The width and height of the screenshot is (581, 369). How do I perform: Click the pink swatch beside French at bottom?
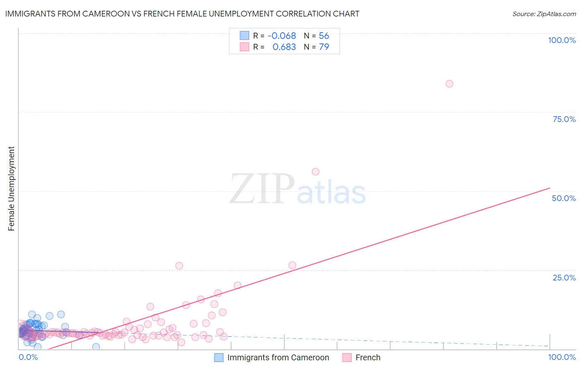[x=347, y=357]
